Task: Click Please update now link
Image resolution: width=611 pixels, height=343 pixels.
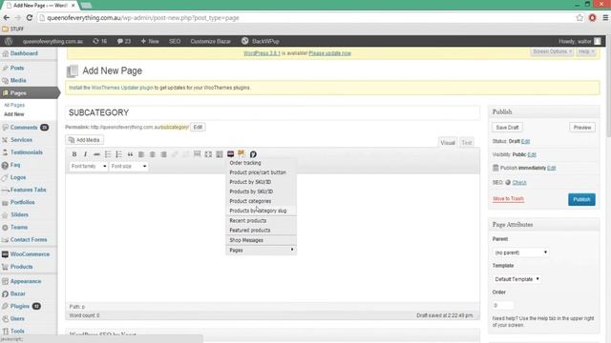Action: 329,53
